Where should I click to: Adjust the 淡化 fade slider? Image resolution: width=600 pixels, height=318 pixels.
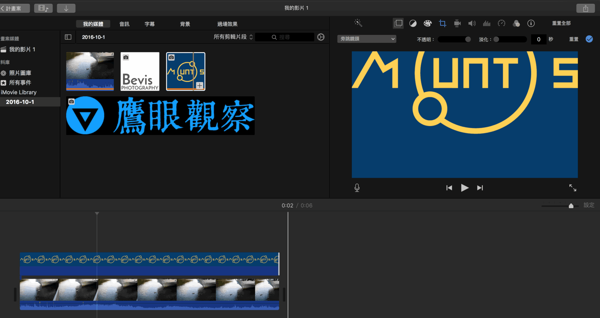(510, 39)
